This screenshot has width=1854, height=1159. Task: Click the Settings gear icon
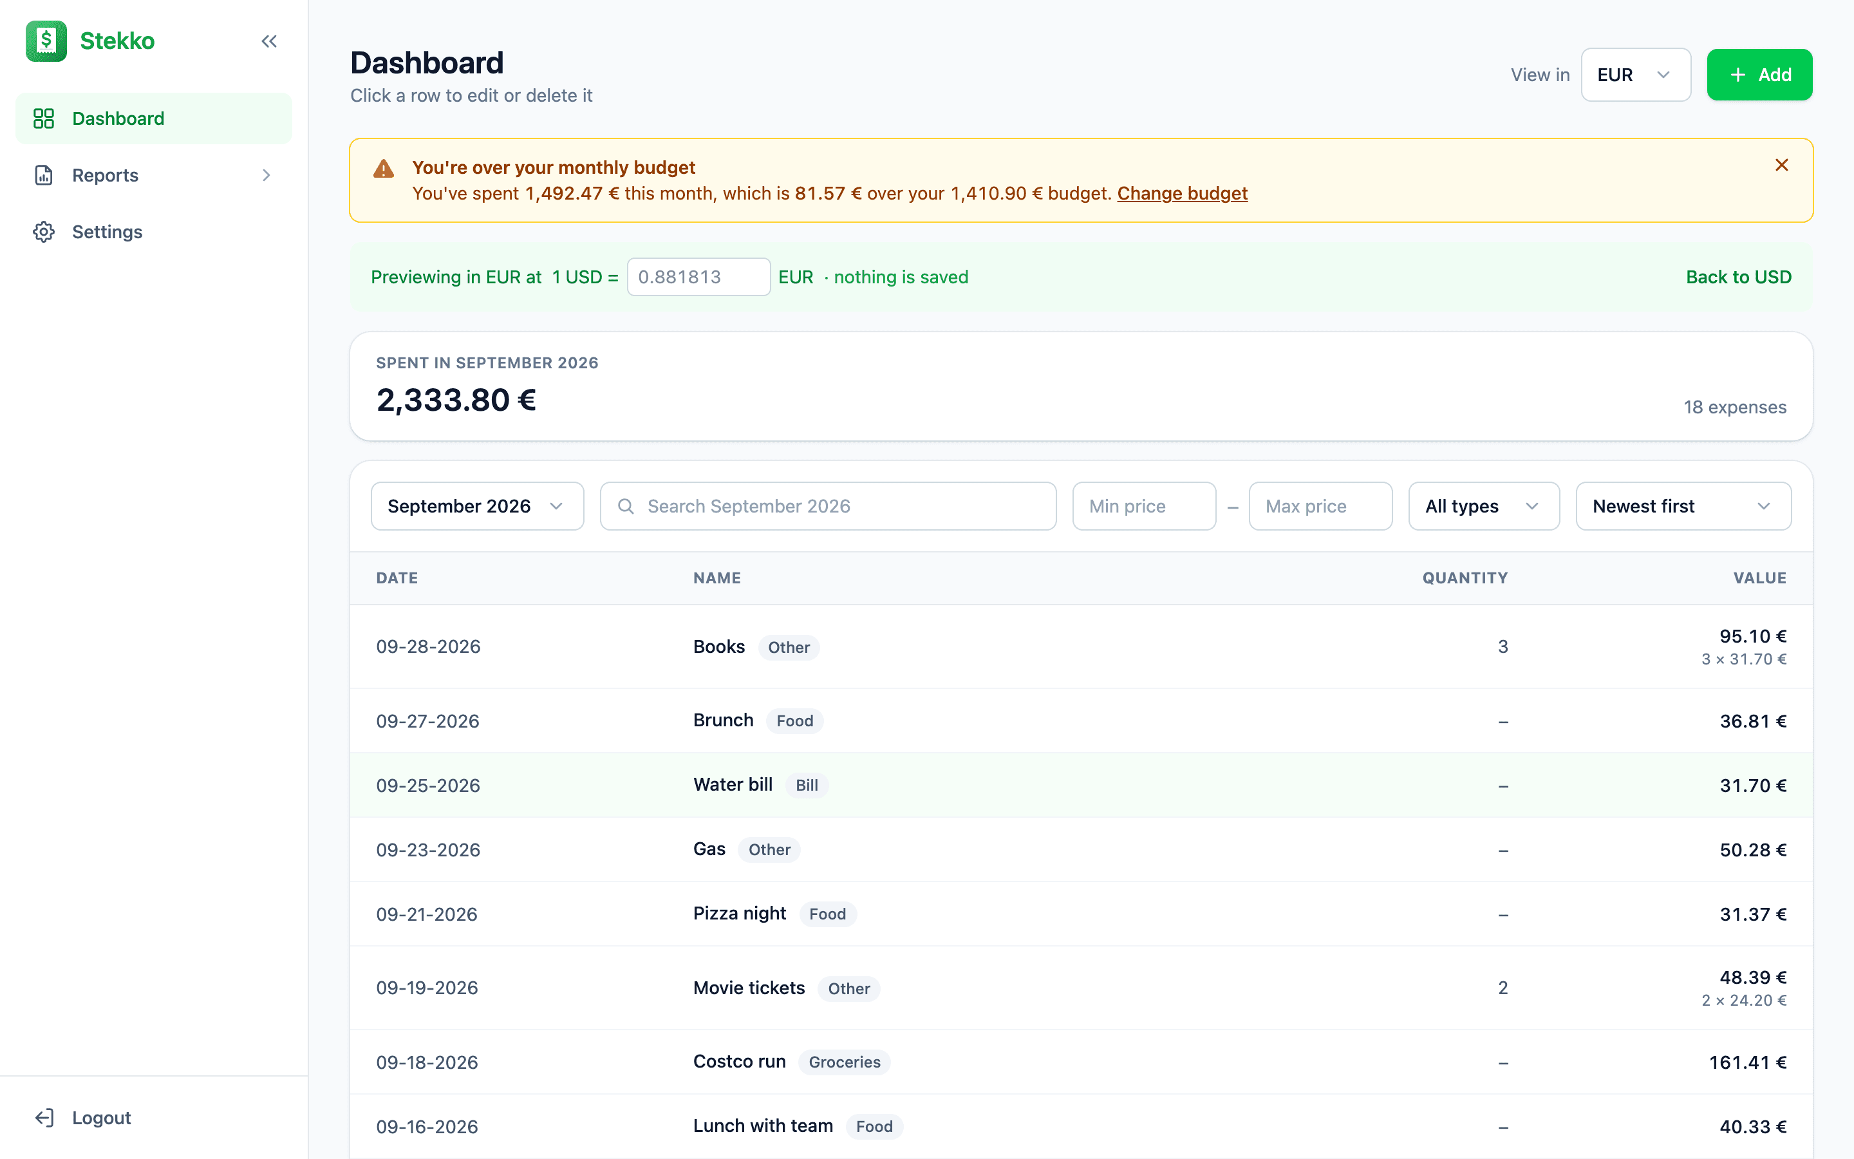44,232
